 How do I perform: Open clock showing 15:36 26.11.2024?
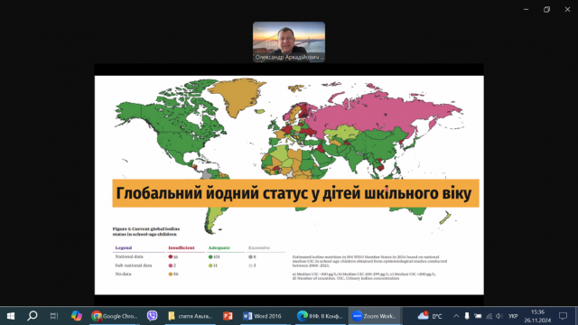(x=537, y=316)
